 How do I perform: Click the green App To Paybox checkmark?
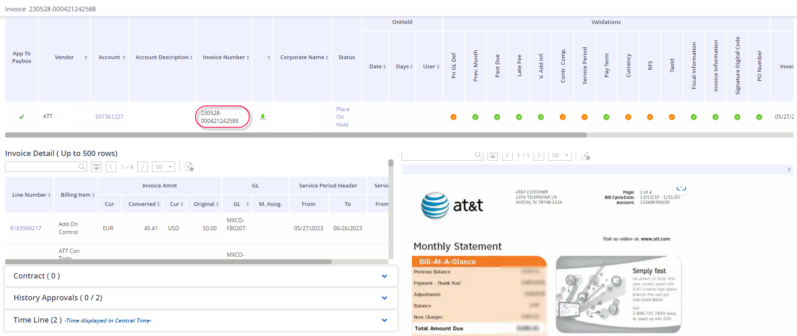pyautogui.click(x=21, y=117)
